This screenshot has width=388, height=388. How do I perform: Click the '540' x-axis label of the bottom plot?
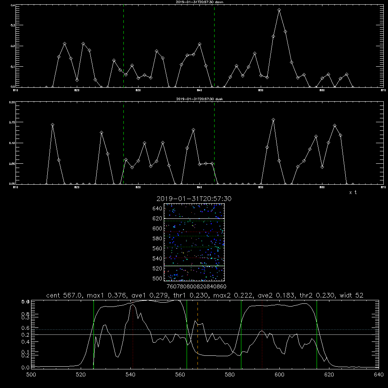tap(130, 375)
